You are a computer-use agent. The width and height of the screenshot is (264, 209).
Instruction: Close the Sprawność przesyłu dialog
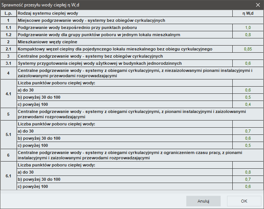[x=258, y=5]
